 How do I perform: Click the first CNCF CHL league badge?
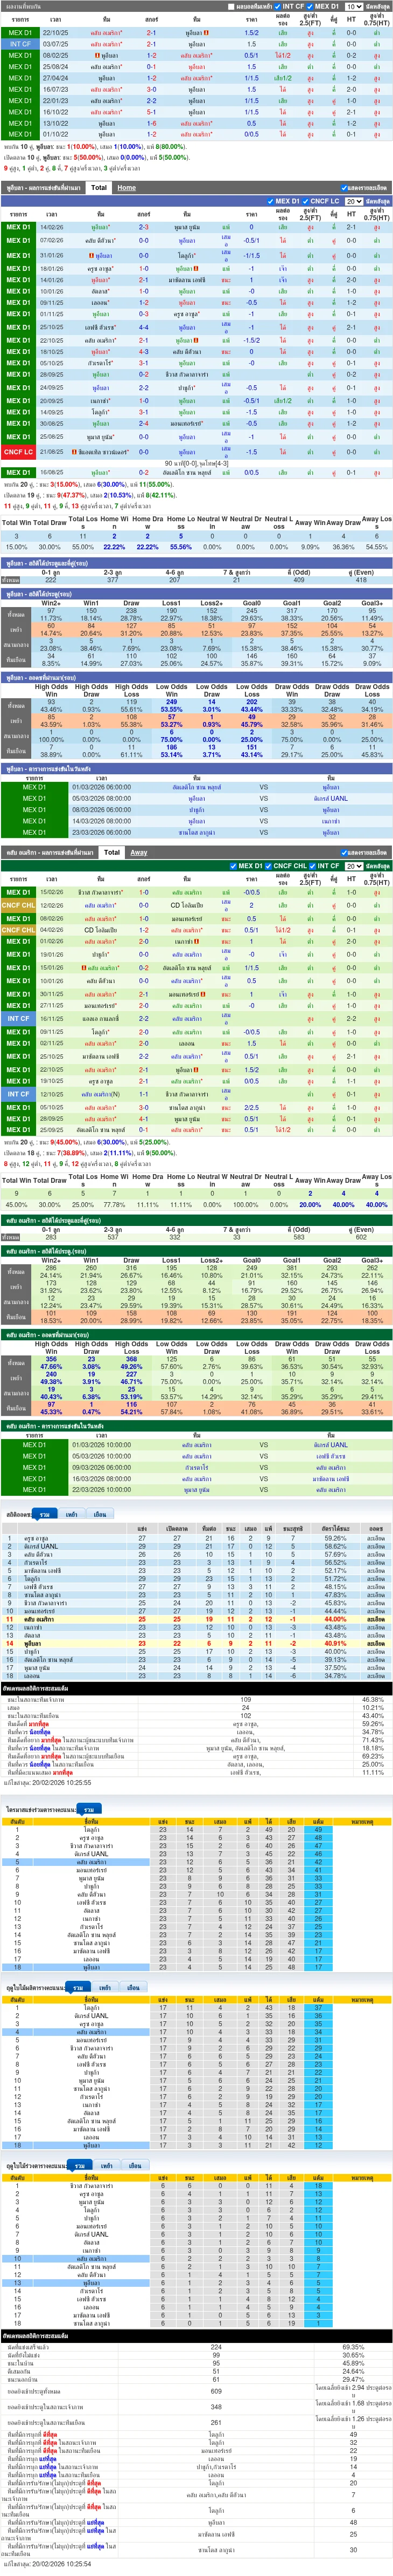pyautogui.click(x=18, y=905)
